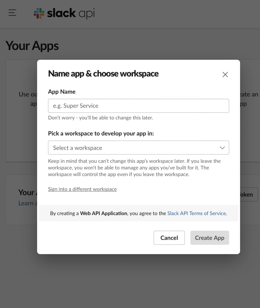Click the Create App button
260x308 pixels.
point(210,238)
